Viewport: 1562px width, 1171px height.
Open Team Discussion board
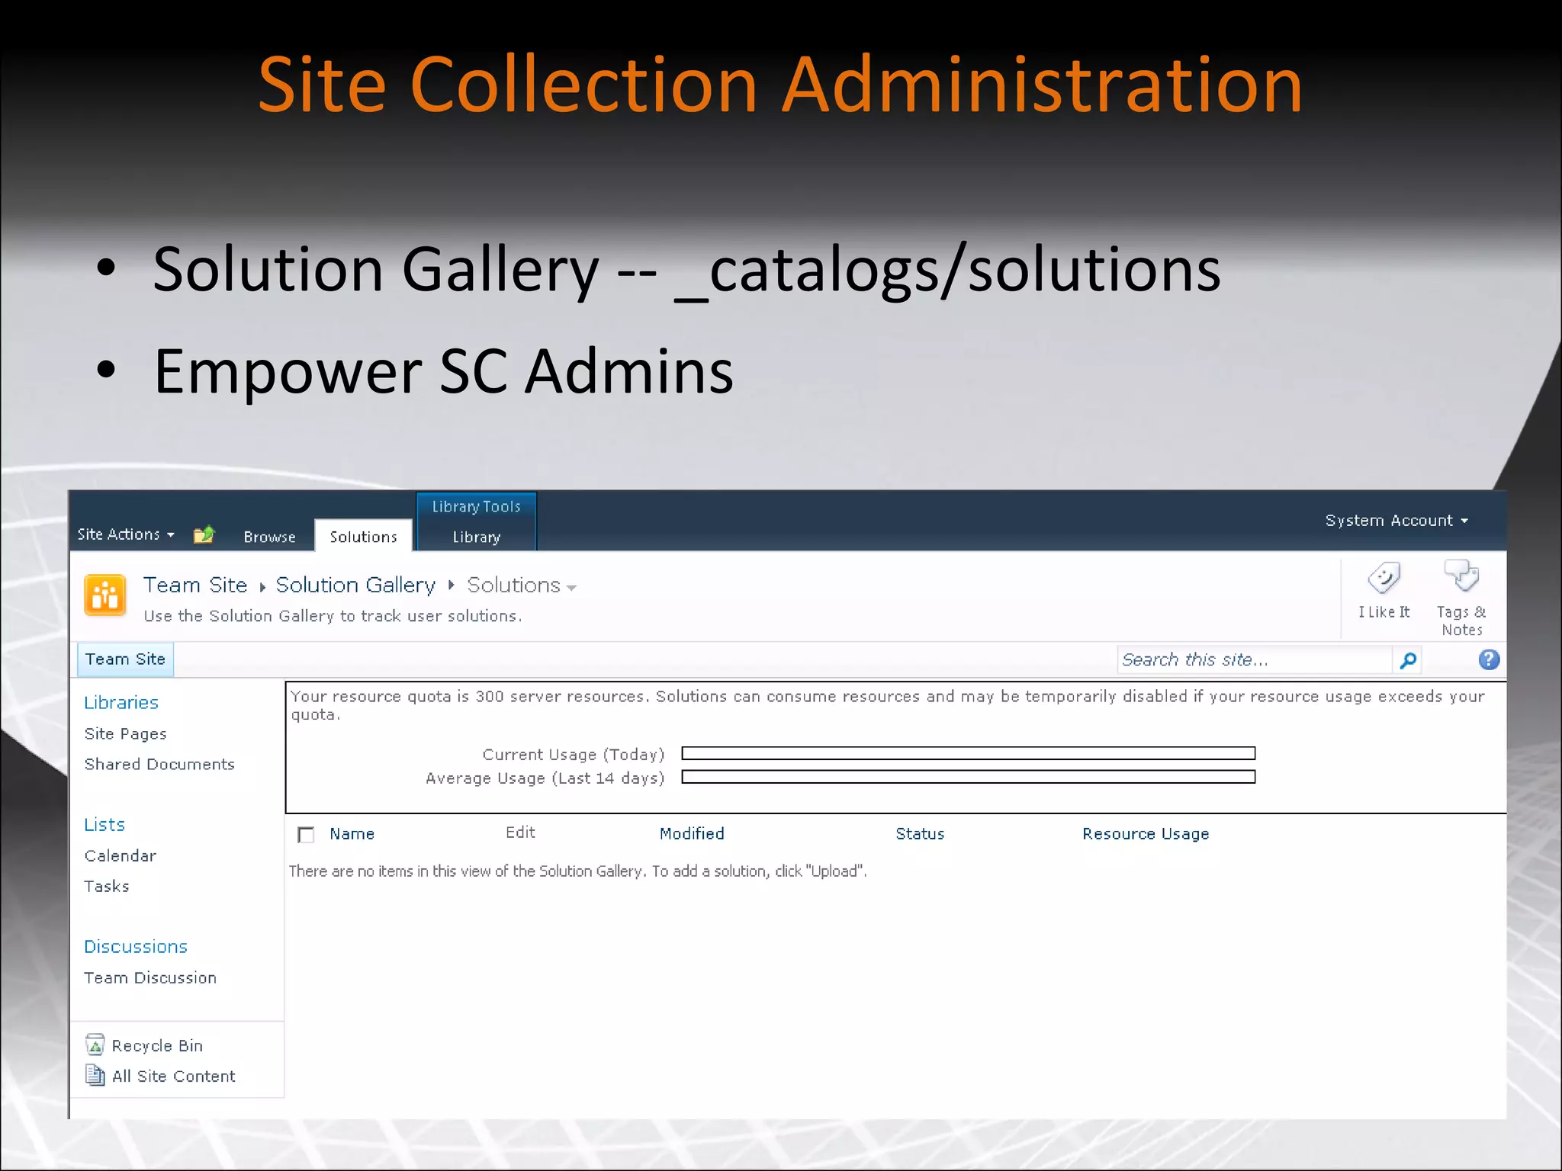[x=150, y=977]
